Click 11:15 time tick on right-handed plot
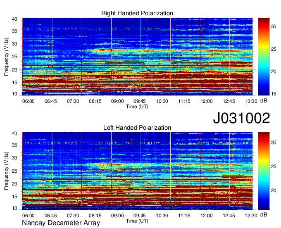 point(184,101)
